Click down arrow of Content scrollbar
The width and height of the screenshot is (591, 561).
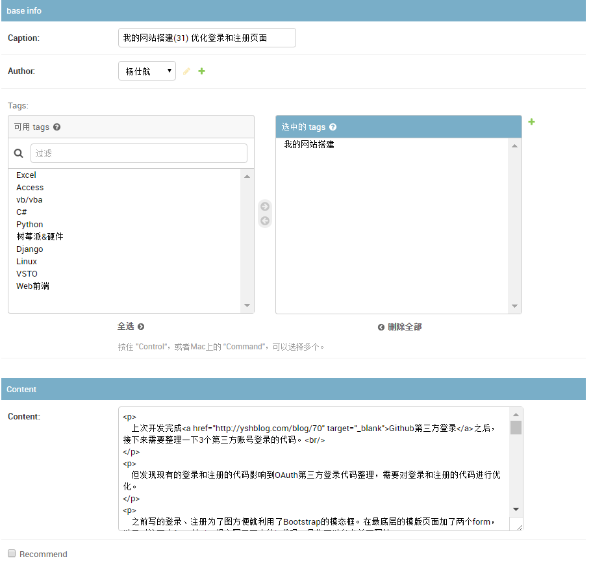[516, 510]
